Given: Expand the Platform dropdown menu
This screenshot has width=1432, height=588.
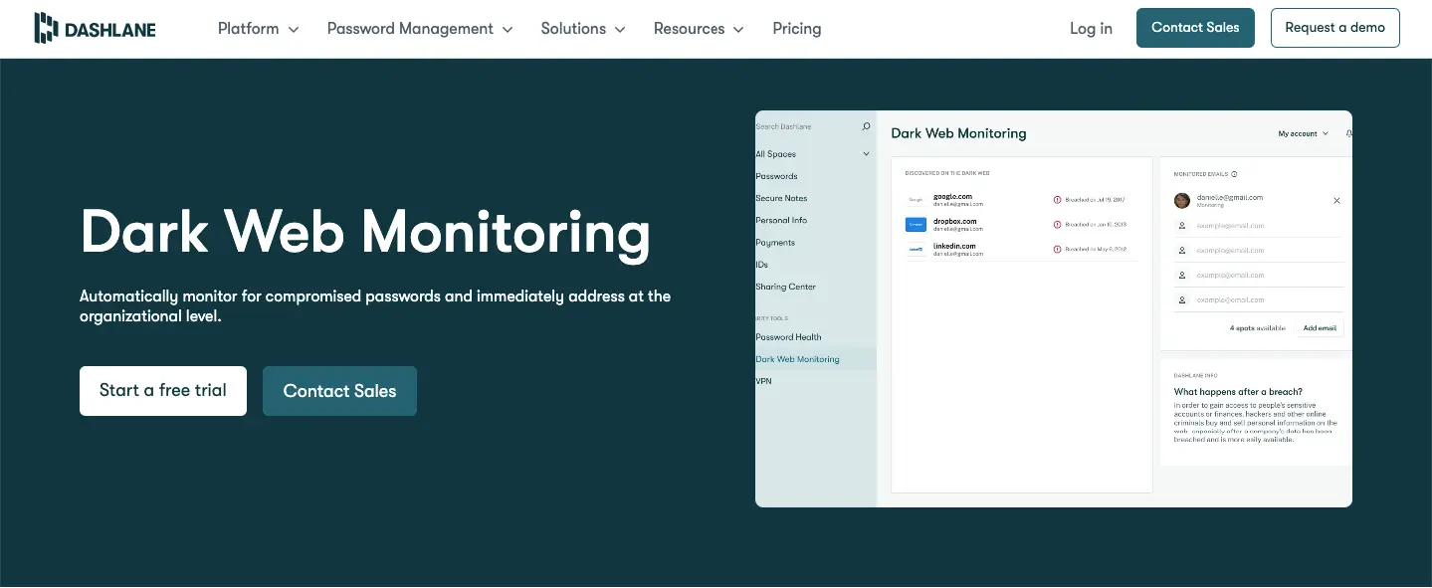Looking at the screenshot, I should 259,29.
